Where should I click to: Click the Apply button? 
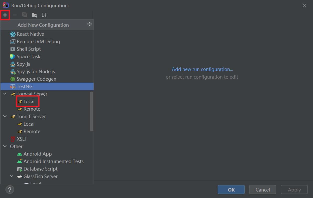[x=294, y=190]
